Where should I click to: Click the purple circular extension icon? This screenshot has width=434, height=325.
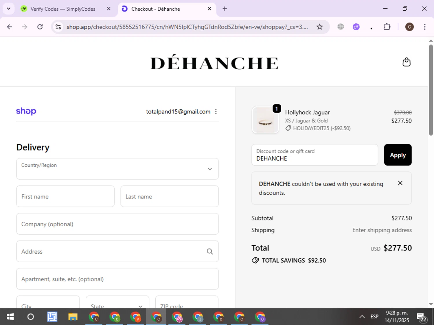(x=356, y=27)
